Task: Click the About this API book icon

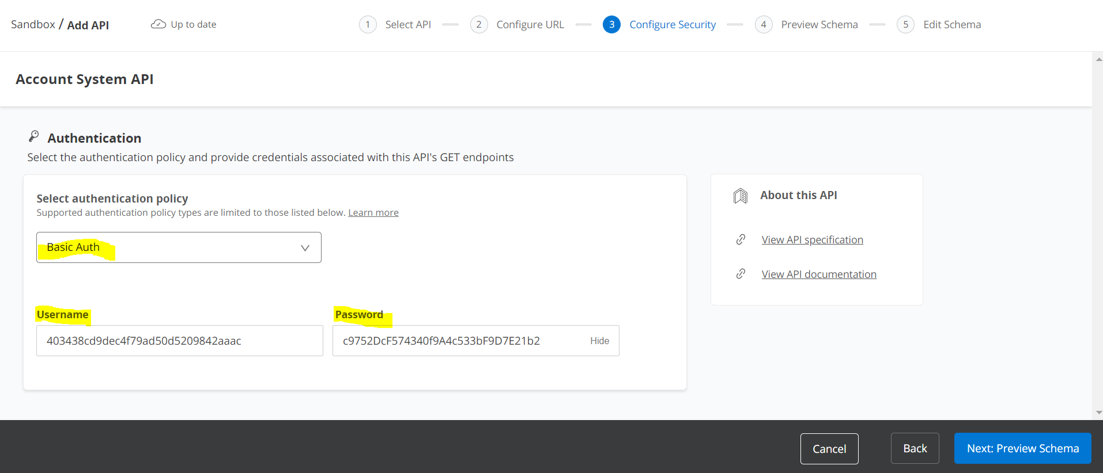Action: click(741, 196)
